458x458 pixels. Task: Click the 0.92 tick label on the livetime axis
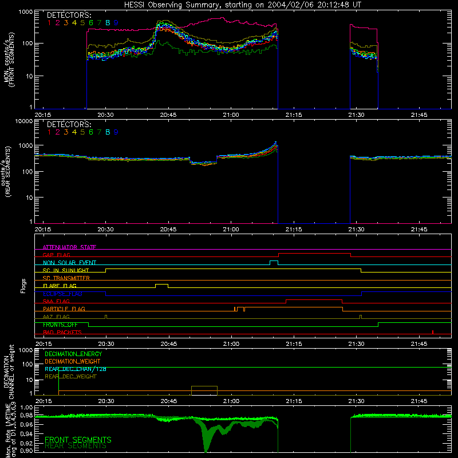point(27,443)
